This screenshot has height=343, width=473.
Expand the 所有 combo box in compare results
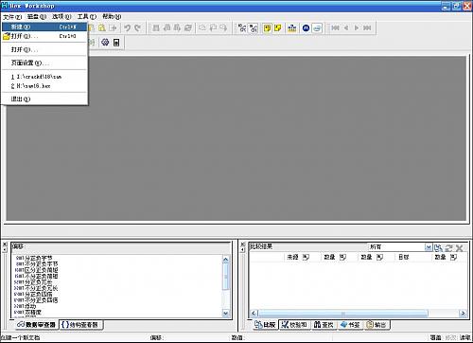[x=429, y=247]
